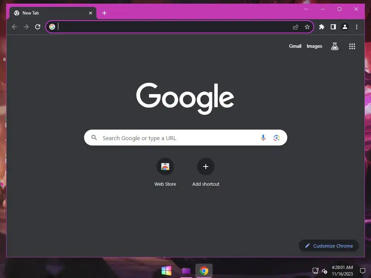The width and height of the screenshot is (371, 278).
Task: Start voice search with microphone
Action: tap(263, 138)
